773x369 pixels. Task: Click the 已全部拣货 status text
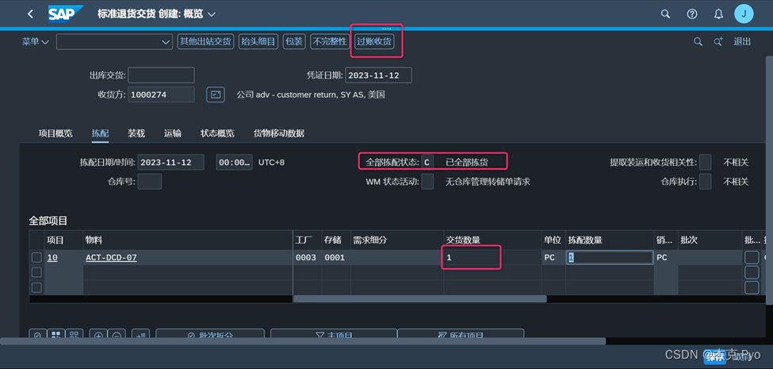(x=466, y=163)
